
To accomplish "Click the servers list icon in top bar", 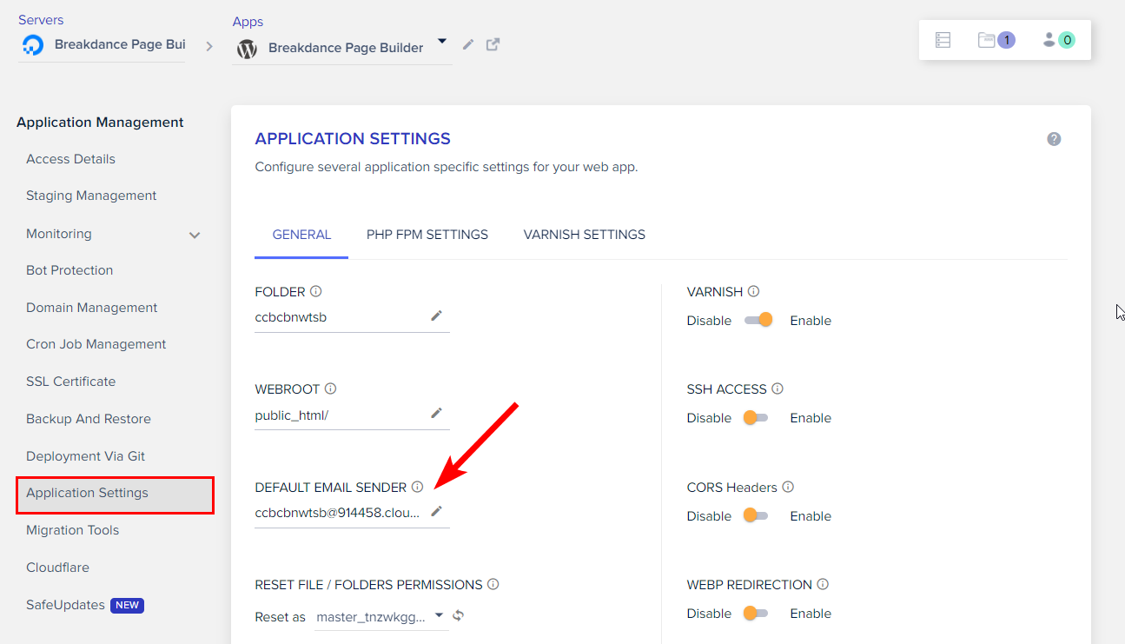I will [943, 40].
